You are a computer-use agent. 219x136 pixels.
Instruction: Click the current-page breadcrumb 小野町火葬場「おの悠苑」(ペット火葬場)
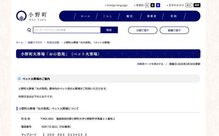click(x=87, y=42)
